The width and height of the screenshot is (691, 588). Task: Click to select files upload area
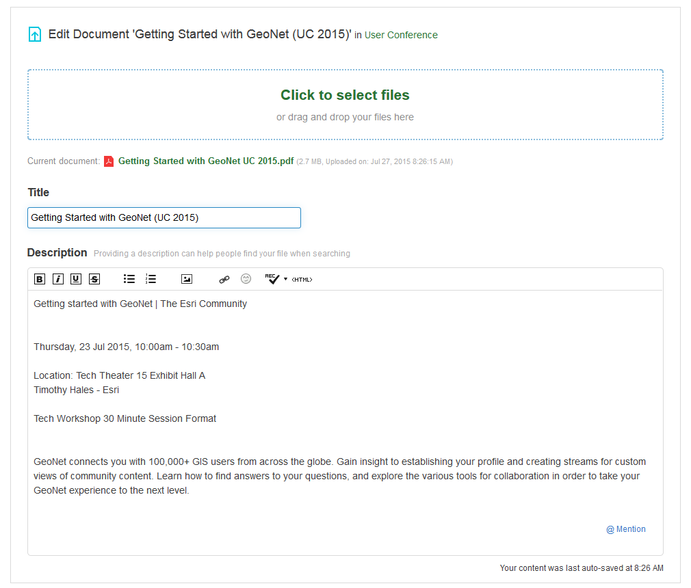tap(345, 105)
